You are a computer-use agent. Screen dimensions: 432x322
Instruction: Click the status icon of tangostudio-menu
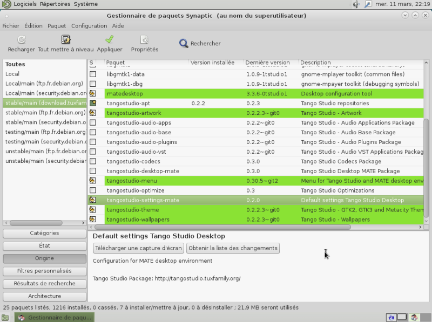(93, 181)
